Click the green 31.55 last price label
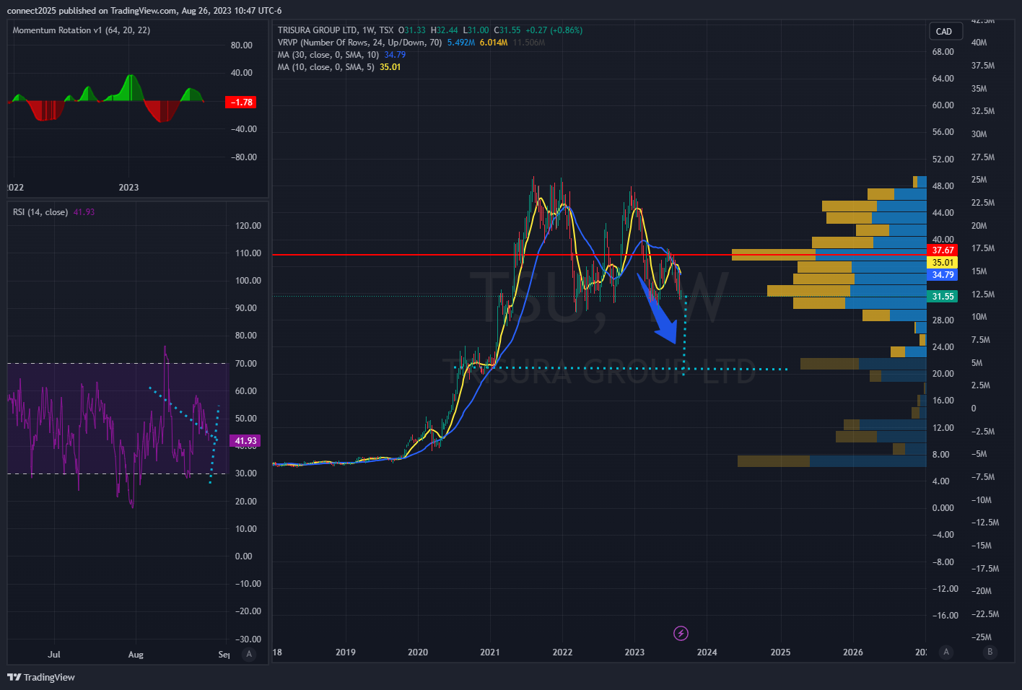 point(943,297)
